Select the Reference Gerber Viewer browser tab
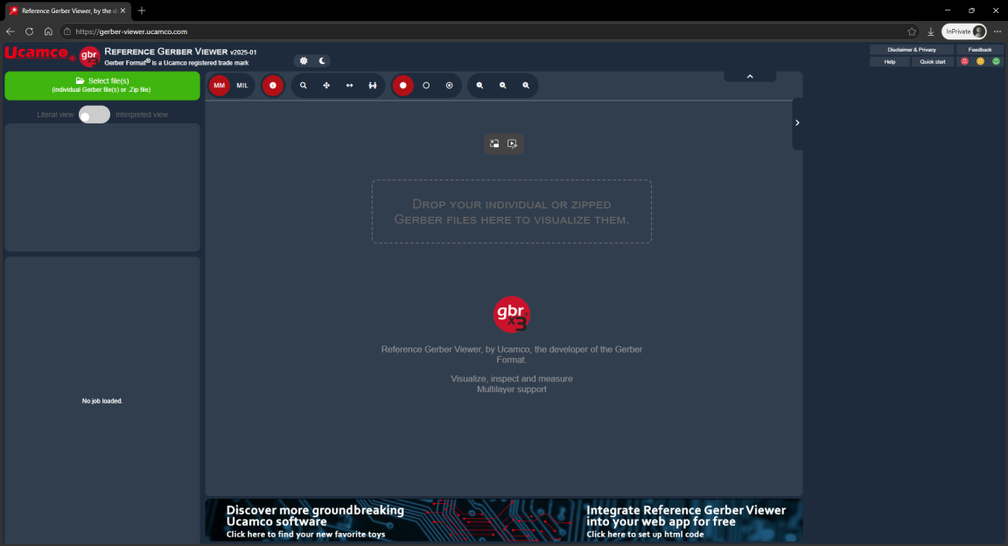Viewport: 1008px width, 546px height. (67, 10)
